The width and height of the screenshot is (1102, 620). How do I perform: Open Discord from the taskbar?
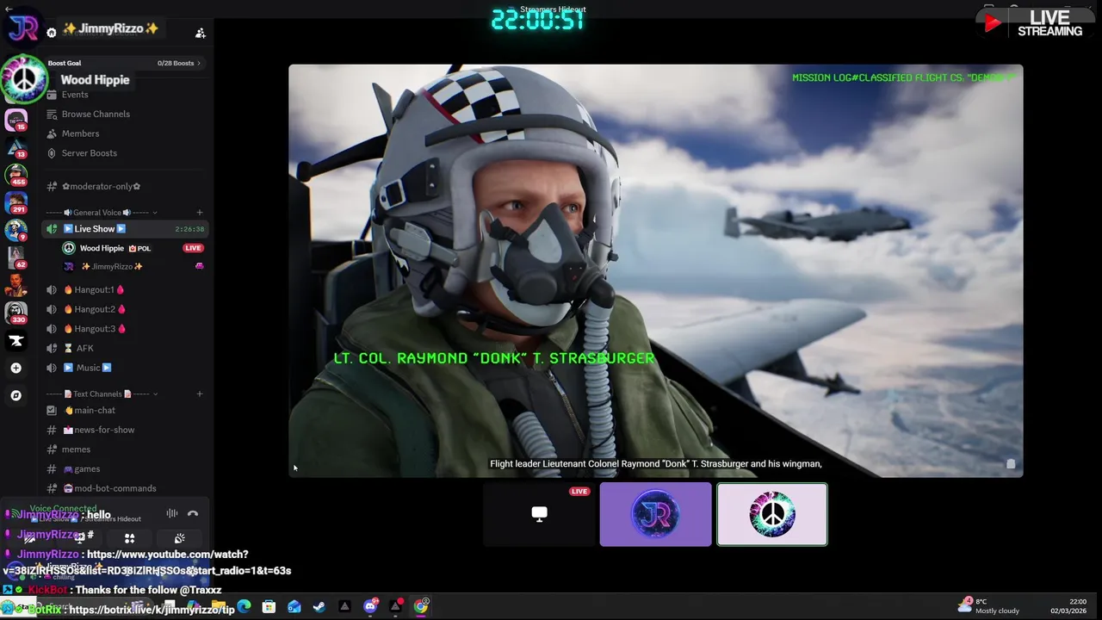pyautogui.click(x=370, y=606)
